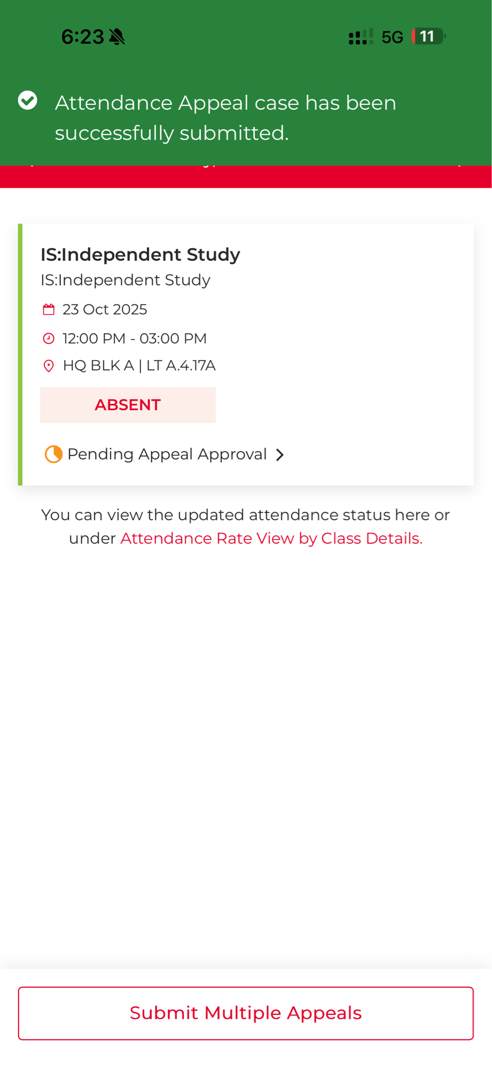
Task: Open Attendance Rate View by Class Details
Action: tap(271, 538)
